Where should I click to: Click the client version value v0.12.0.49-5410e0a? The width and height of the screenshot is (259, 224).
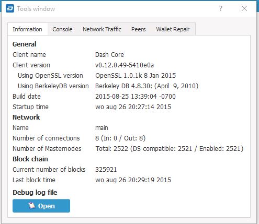click(125, 65)
